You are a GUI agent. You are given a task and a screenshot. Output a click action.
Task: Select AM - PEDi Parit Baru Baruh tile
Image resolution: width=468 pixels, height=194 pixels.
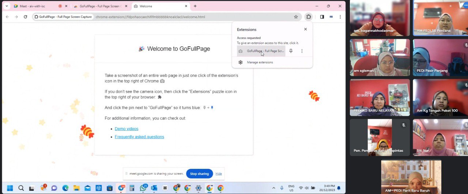411,177
